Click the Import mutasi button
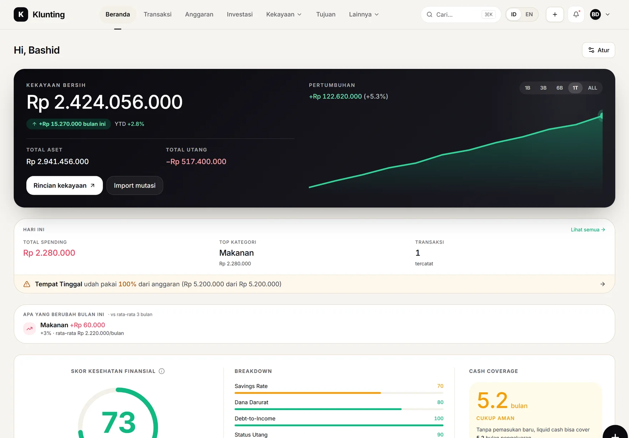The width and height of the screenshot is (629, 438). pyautogui.click(x=134, y=185)
